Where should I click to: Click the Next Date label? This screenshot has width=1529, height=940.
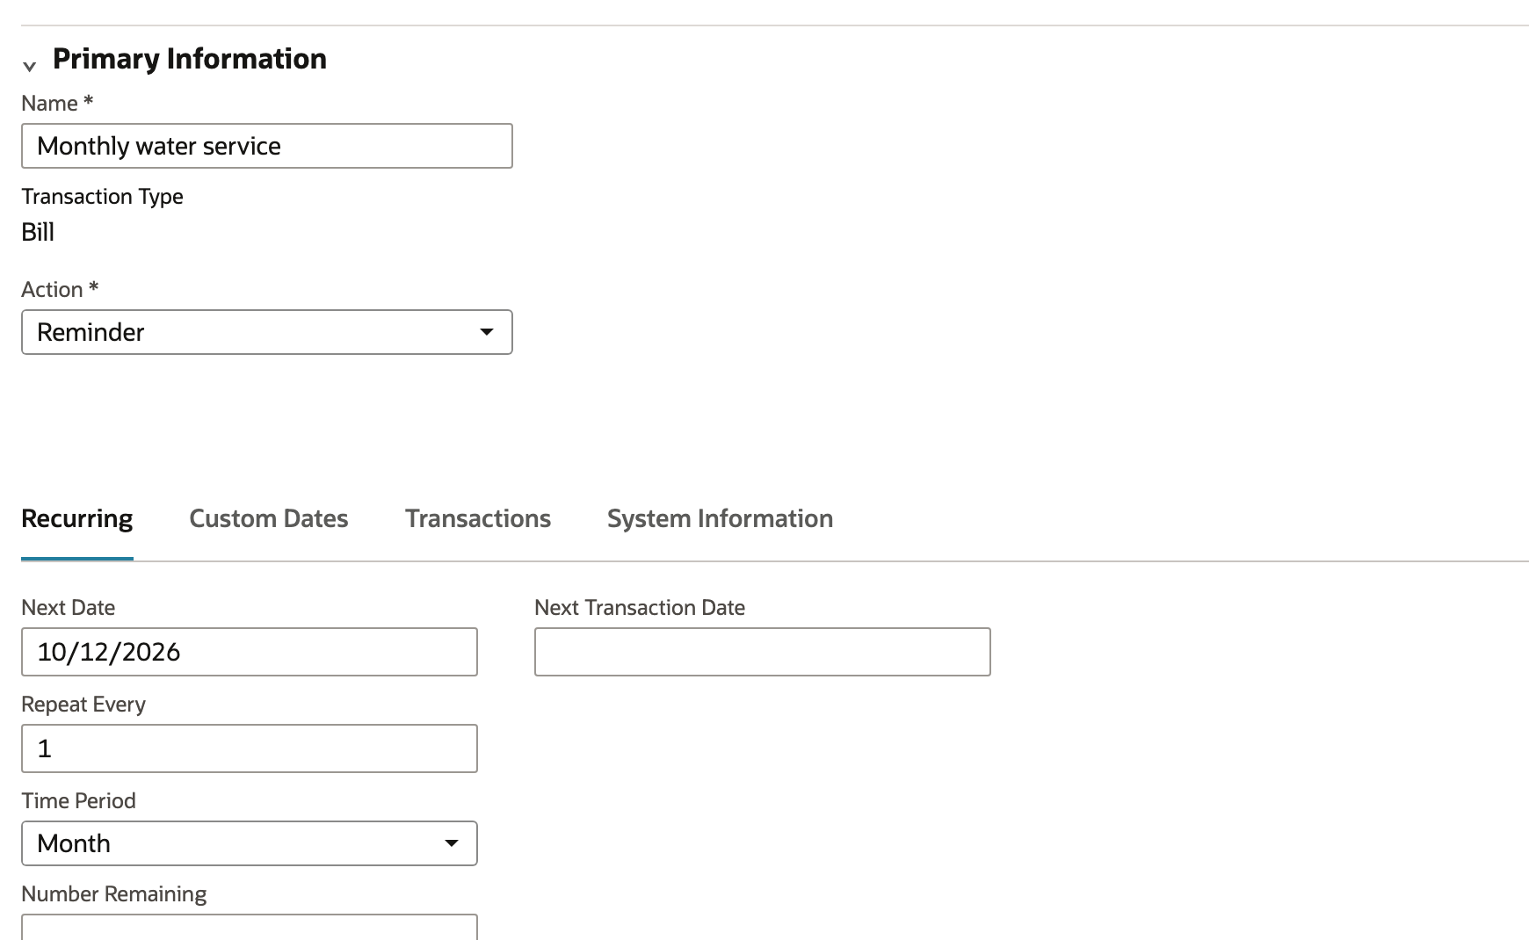(x=68, y=607)
